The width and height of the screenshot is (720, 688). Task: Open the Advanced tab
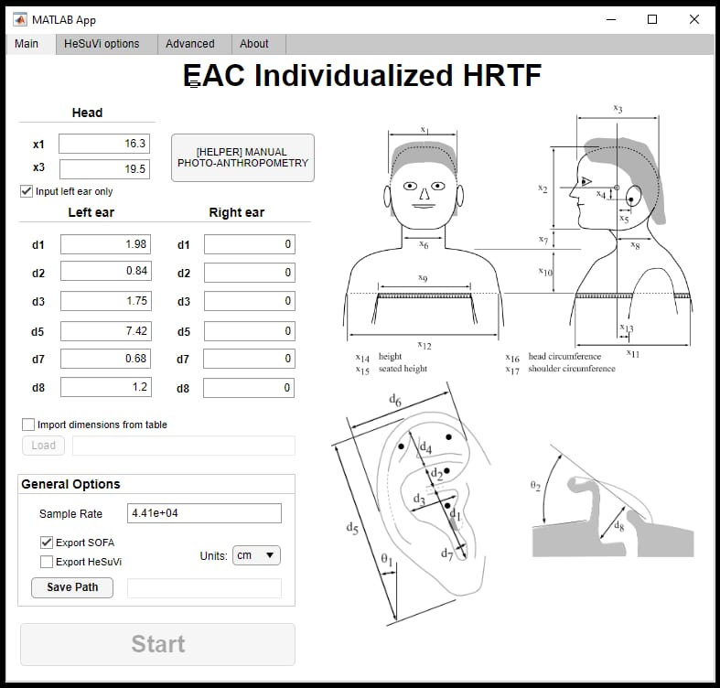tap(190, 44)
